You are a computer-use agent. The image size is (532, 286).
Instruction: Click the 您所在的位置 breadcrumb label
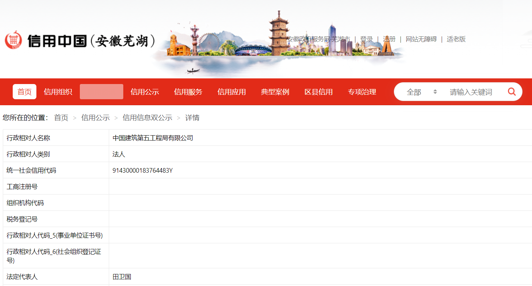(25, 118)
